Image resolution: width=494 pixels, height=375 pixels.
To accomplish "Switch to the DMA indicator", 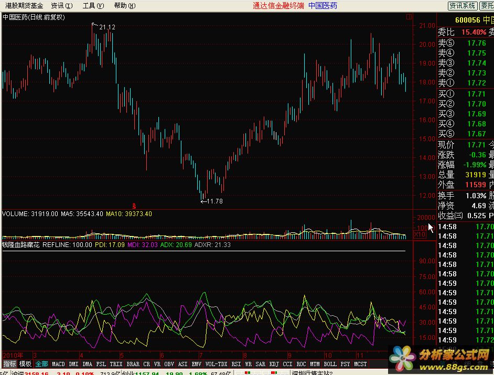I will [x=87, y=364].
